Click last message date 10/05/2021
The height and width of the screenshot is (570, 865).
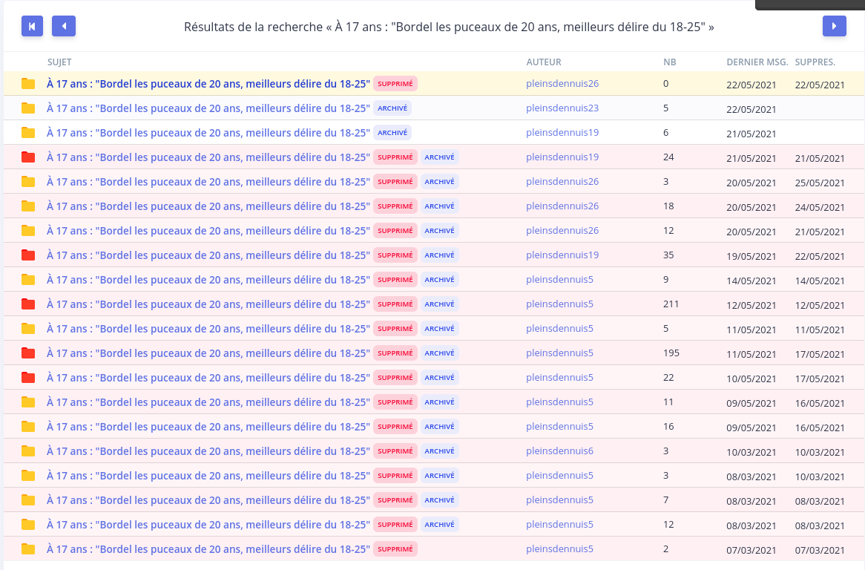(x=751, y=379)
